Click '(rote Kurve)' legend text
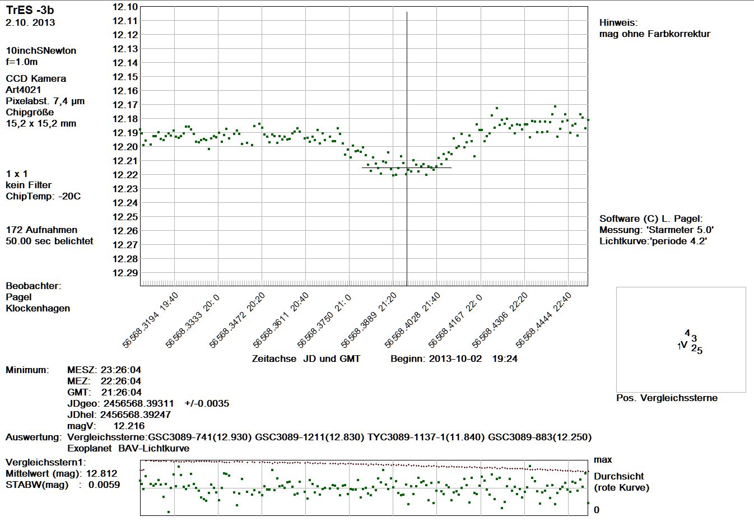754x526 pixels. [622, 487]
